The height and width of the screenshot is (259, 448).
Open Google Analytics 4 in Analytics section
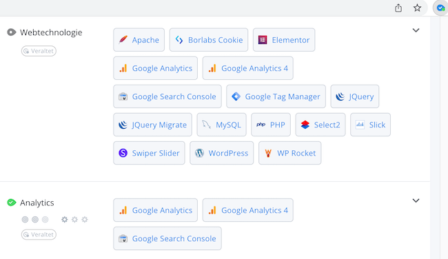pyautogui.click(x=247, y=210)
